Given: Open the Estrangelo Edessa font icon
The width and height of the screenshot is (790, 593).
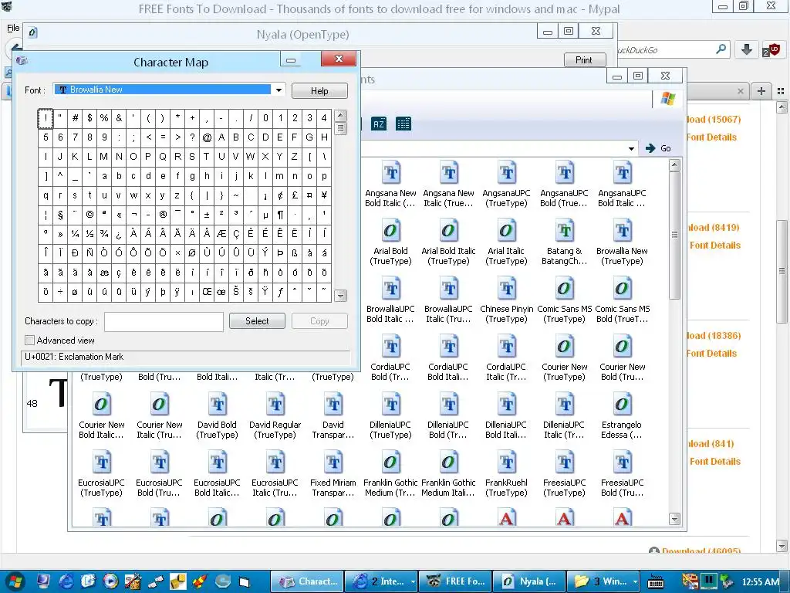Looking at the screenshot, I should click(623, 405).
